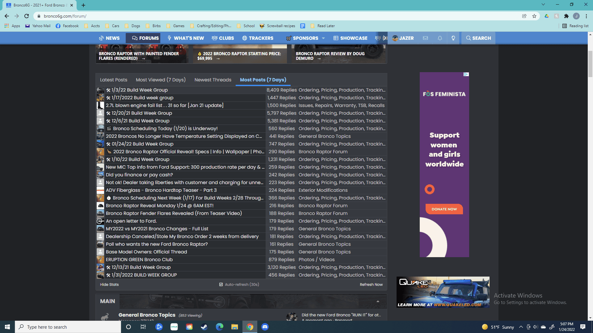Image resolution: width=593 pixels, height=333 pixels.
Task: Switch to the Latest Posts tab
Action: [114, 80]
